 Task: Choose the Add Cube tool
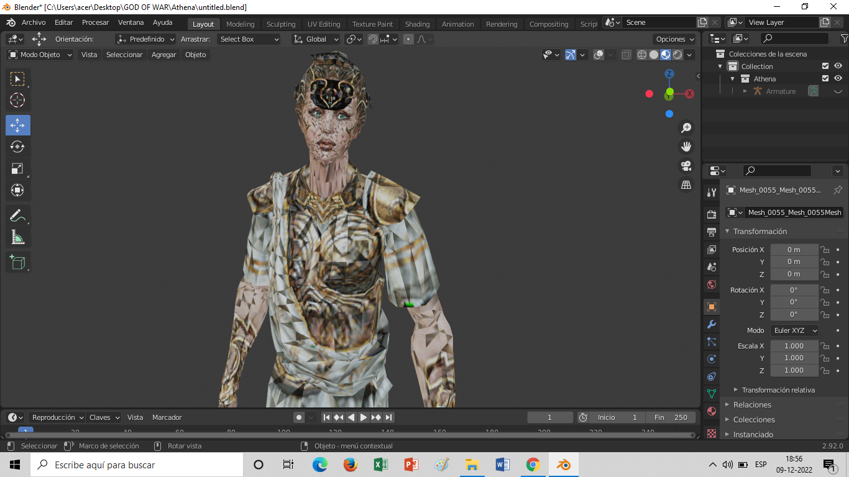[x=17, y=262]
